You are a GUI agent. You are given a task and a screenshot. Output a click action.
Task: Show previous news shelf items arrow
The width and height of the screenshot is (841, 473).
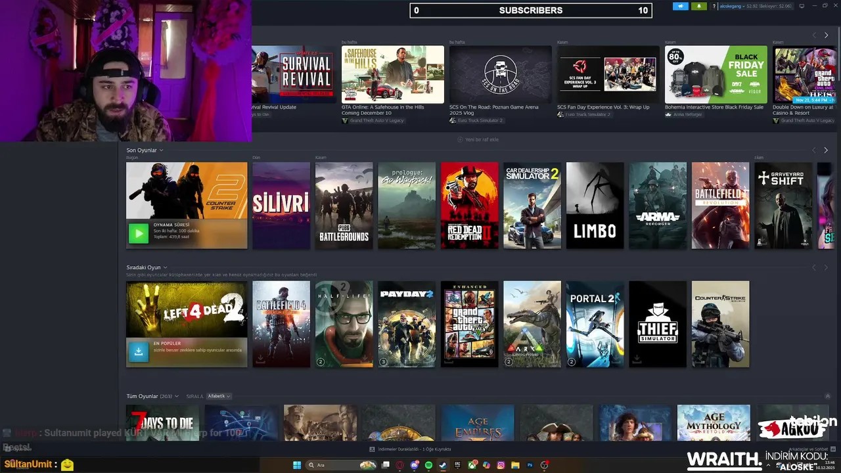click(814, 35)
